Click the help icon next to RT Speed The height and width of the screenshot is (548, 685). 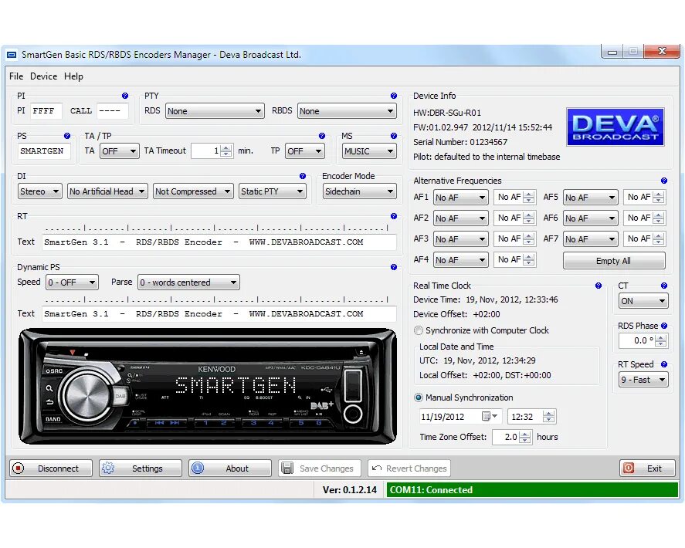664,364
